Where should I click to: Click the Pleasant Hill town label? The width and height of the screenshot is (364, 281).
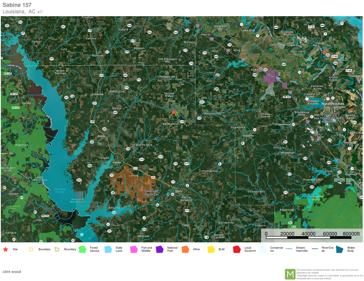click(167, 77)
